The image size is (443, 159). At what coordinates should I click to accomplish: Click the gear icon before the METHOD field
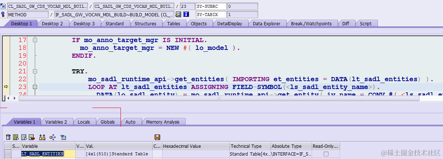coord(3,15)
